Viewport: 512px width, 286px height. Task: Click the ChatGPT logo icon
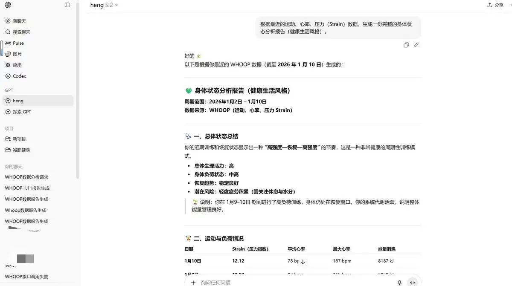(8, 5)
